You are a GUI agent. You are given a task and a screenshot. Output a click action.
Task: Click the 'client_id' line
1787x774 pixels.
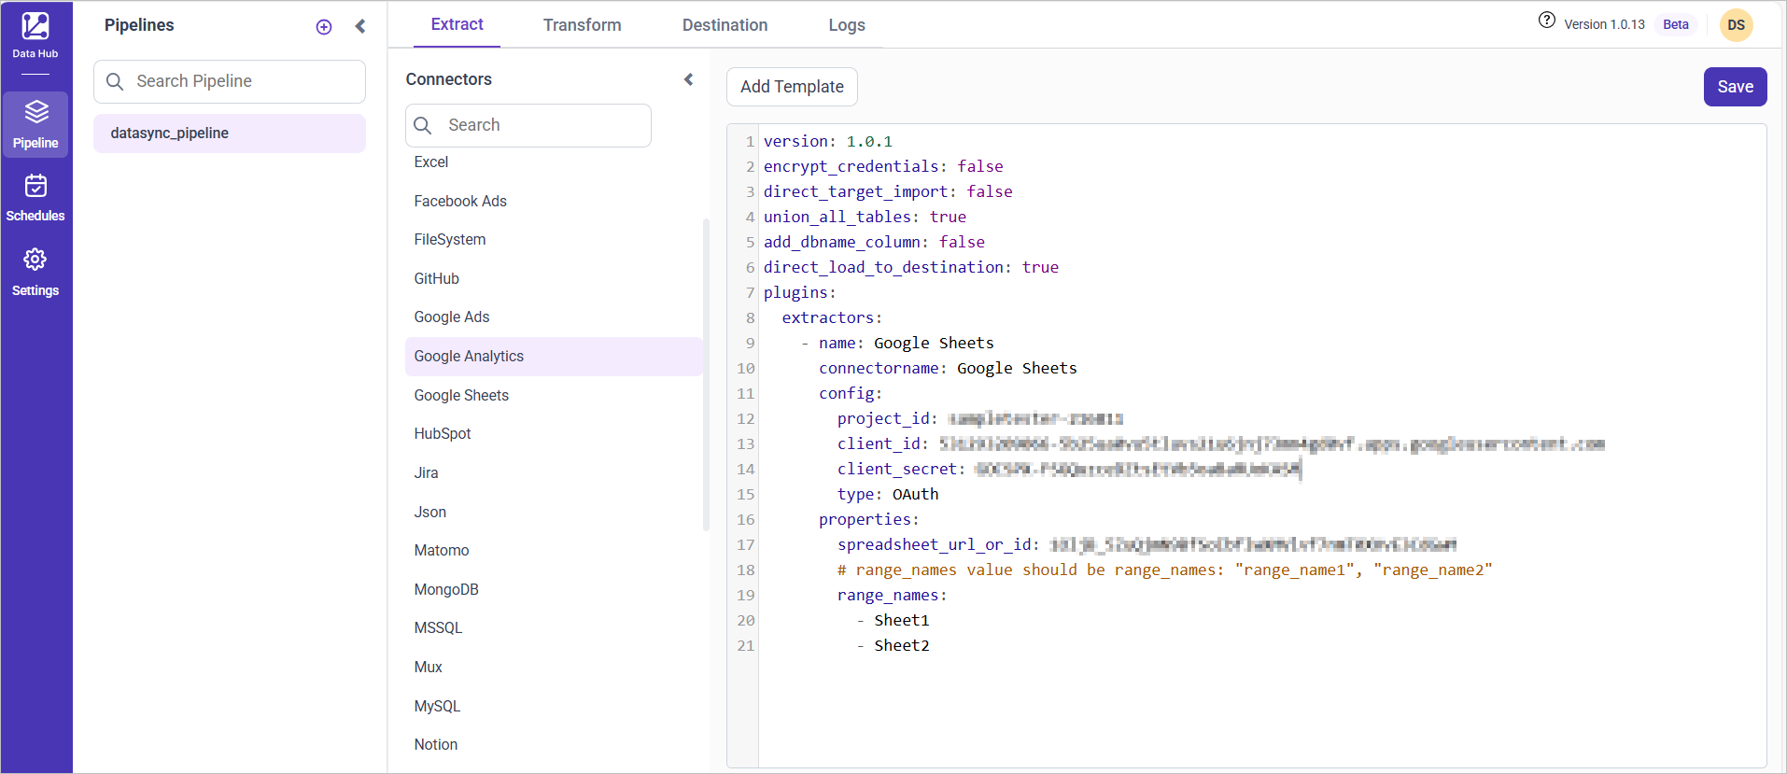point(1220,444)
